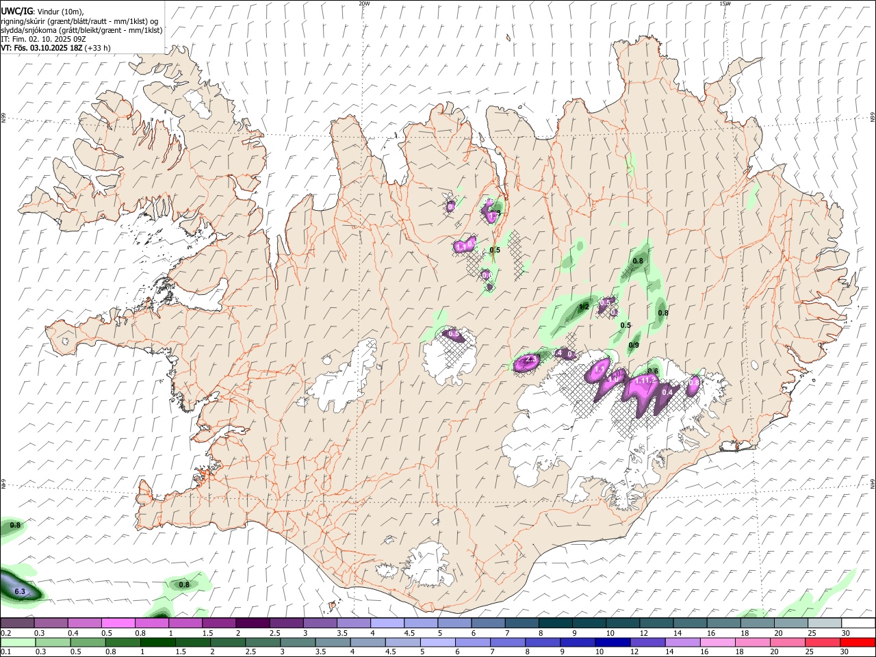Select the darkest green 1 swatch in lower scale
The width and height of the screenshot is (876, 657).
tap(157, 643)
